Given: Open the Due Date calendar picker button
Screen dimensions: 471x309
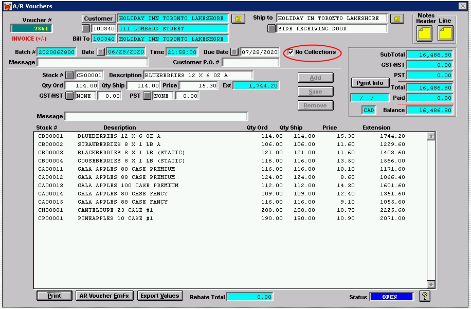Looking at the screenshot, I should pos(234,52).
